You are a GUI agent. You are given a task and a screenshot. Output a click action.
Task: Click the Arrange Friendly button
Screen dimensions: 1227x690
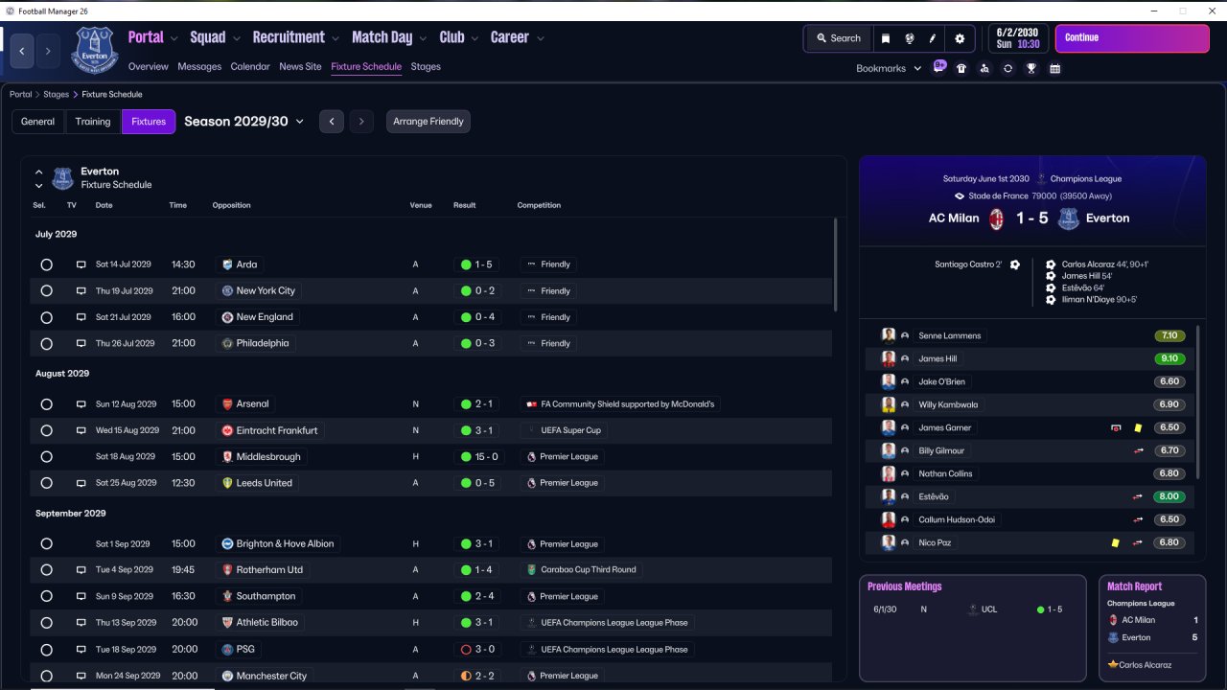click(428, 122)
